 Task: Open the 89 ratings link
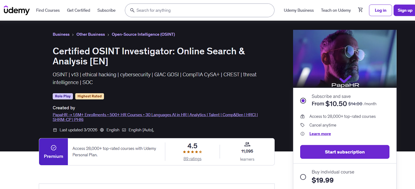pos(192,159)
